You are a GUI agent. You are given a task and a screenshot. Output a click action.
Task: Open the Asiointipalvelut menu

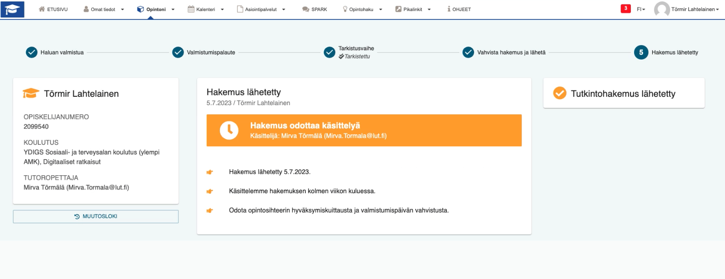(261, 9)
